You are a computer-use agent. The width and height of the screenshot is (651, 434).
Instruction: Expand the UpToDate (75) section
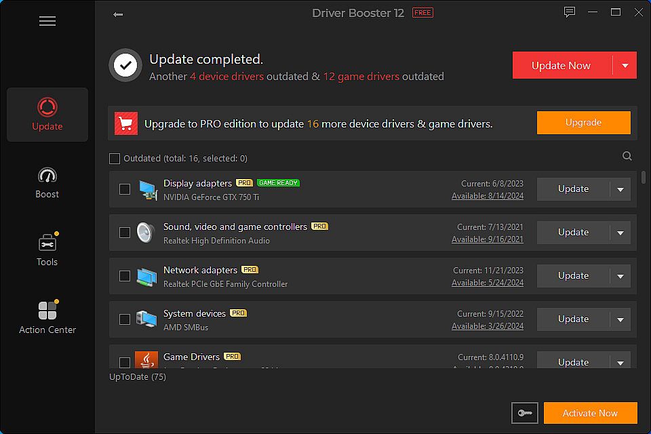point(138,376)
